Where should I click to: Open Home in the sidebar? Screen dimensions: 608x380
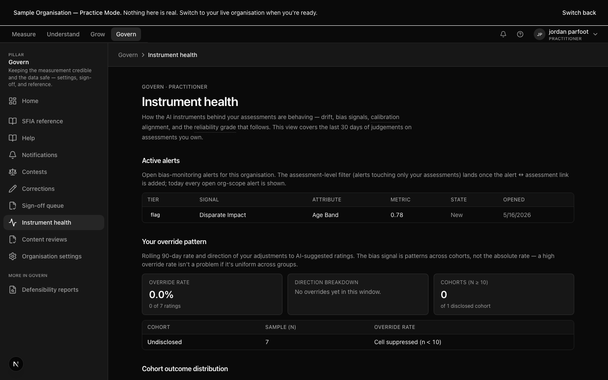tap(54, 101)
